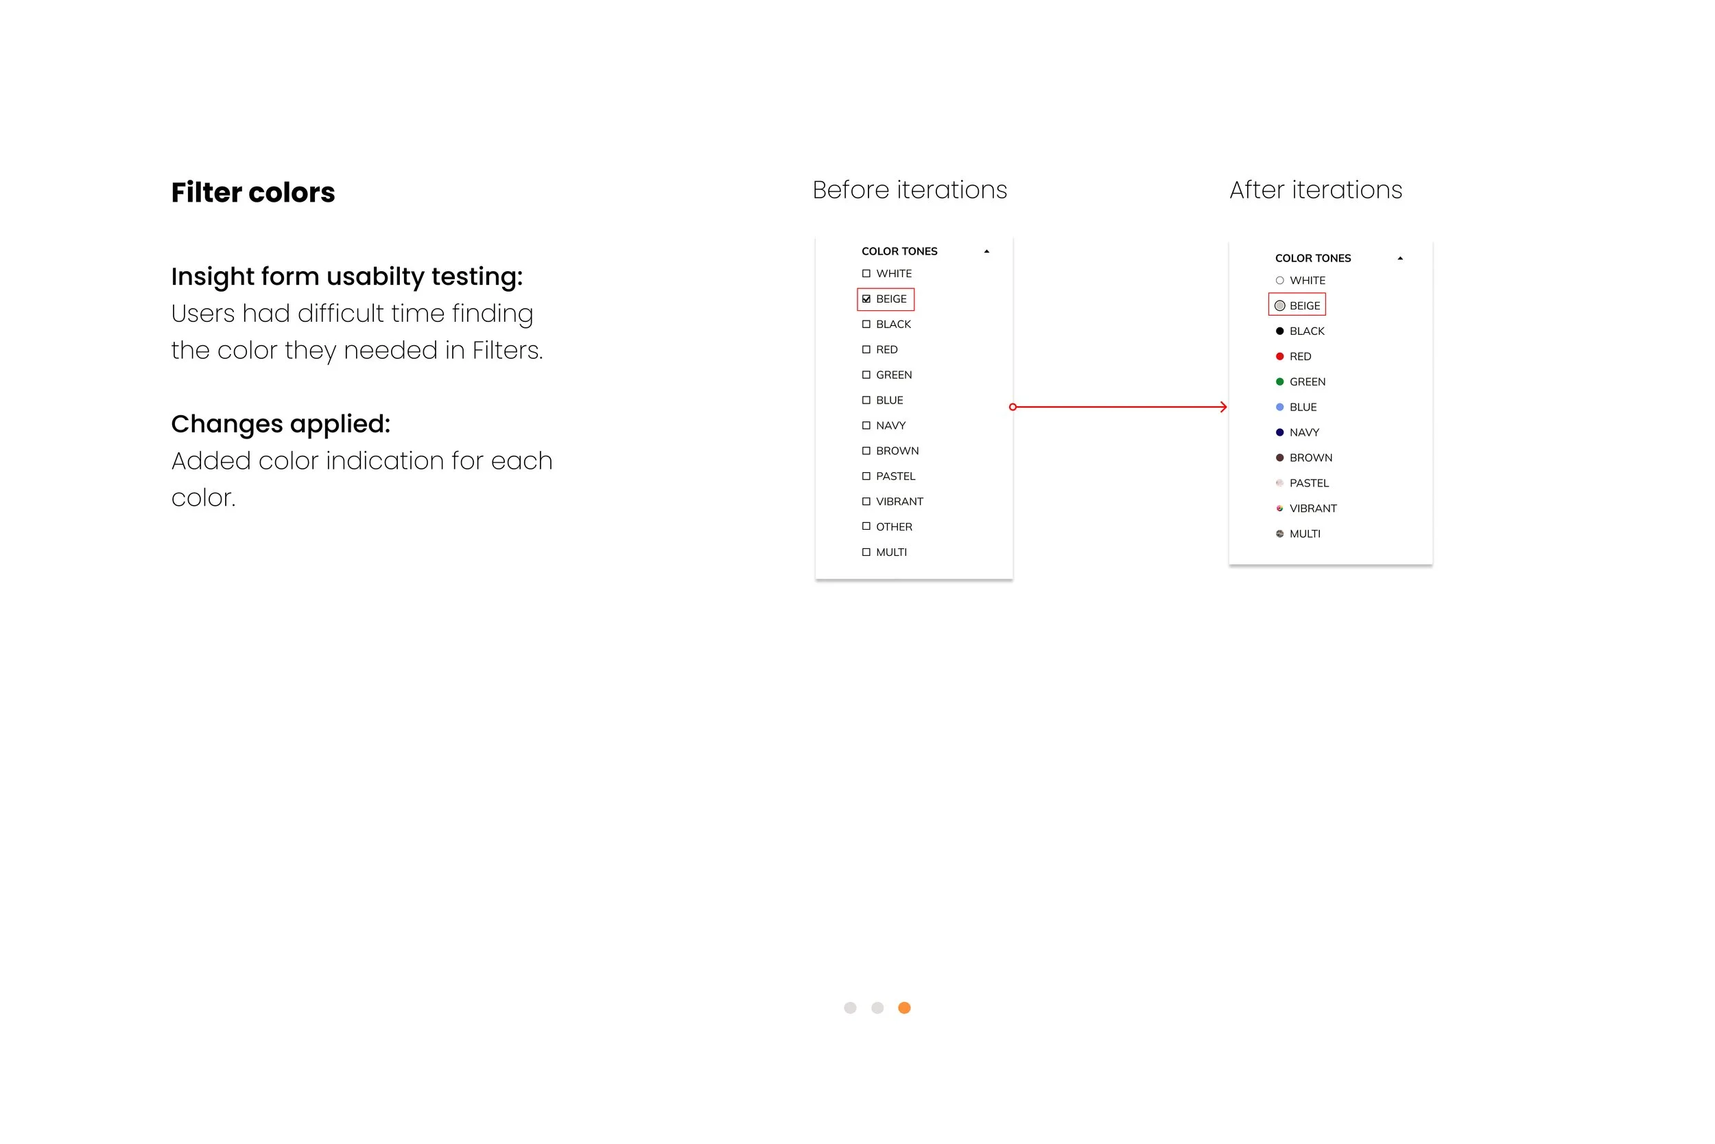Click the navy color dot swatch

tap(1279, 432)
